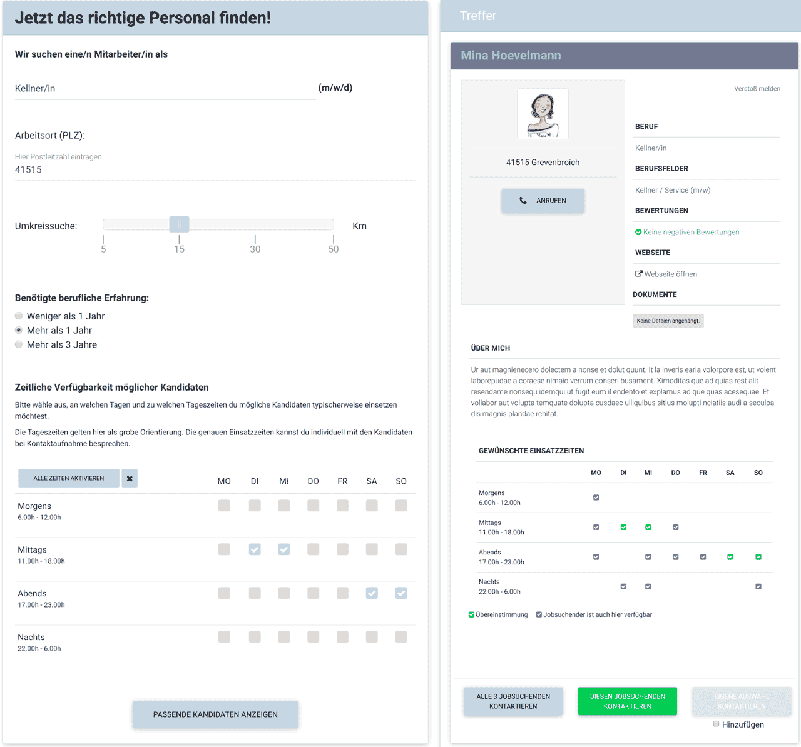Image resolution: width=801 pixels, height=747 pixels.
Task: Click Mina Hoevelmann's profile picture
Action: [x=543, y=114]
